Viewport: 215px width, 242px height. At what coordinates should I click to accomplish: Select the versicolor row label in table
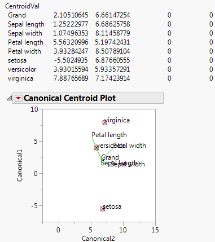22,69
